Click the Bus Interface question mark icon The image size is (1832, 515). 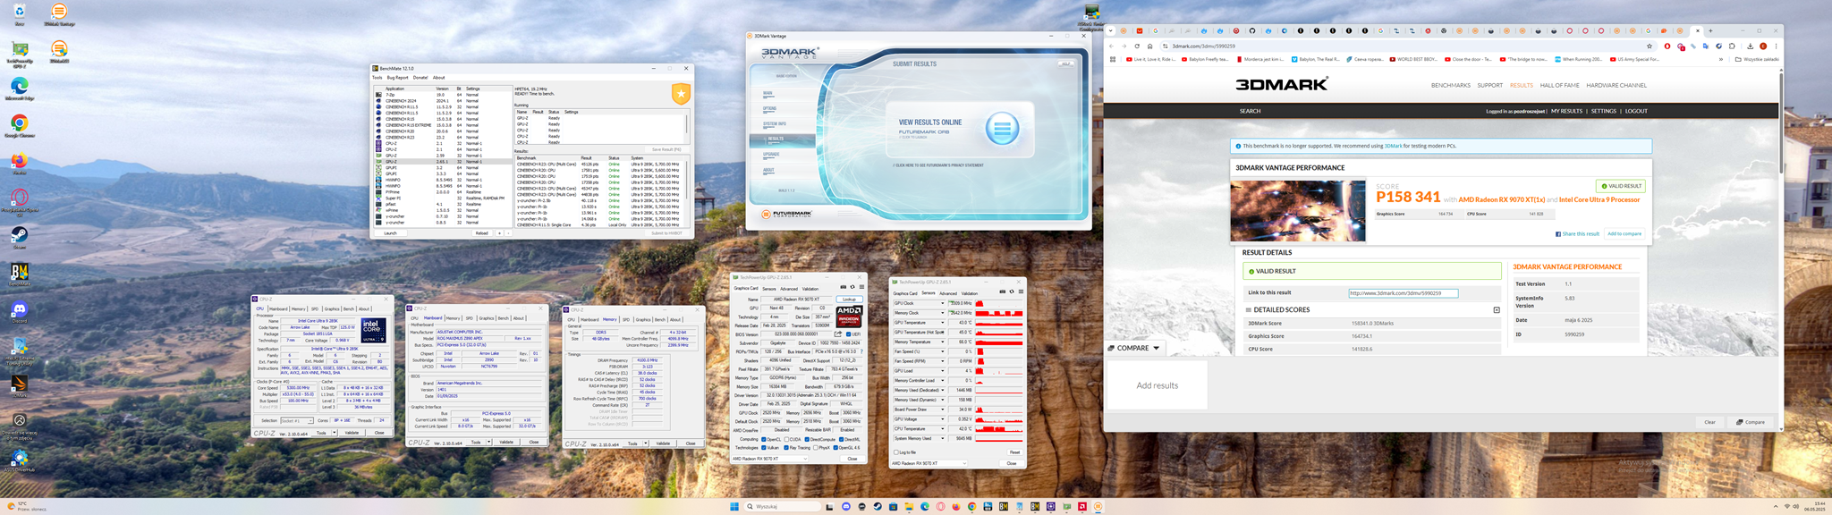(x=861, y=351)
